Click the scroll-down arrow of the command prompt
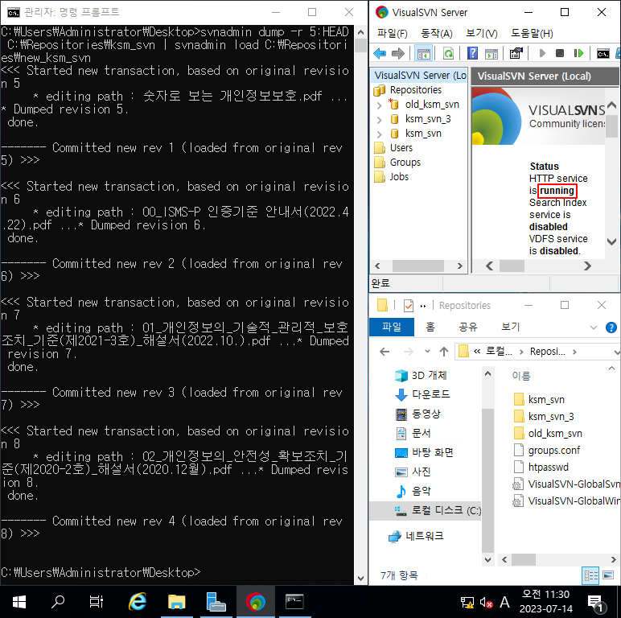The height and width of the screenshot is (618, 621). [x=360, y=578]
